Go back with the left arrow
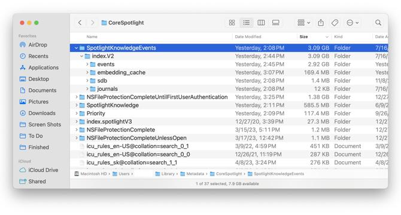The height and width of the screenshot is (215, 401). (x=80, y=23)
